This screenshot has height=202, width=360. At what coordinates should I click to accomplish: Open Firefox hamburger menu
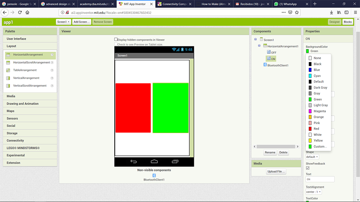click(355, 12)
